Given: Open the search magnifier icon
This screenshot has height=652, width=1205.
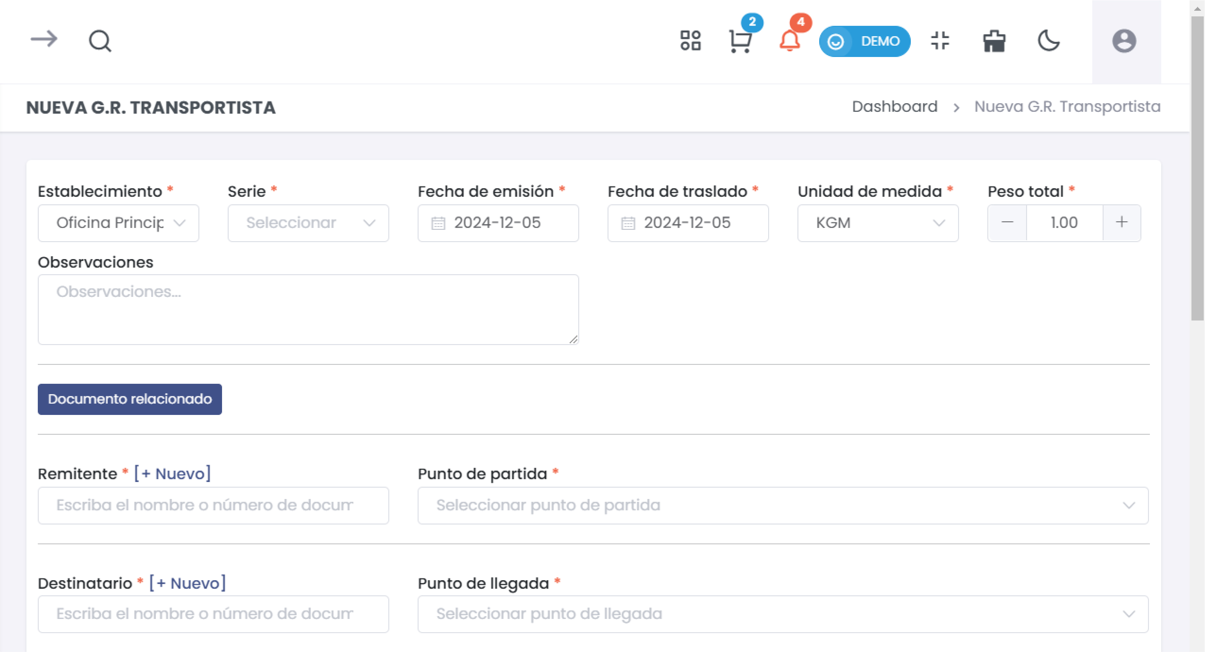Looking at the screenshot, I should [x=100, y=41].
